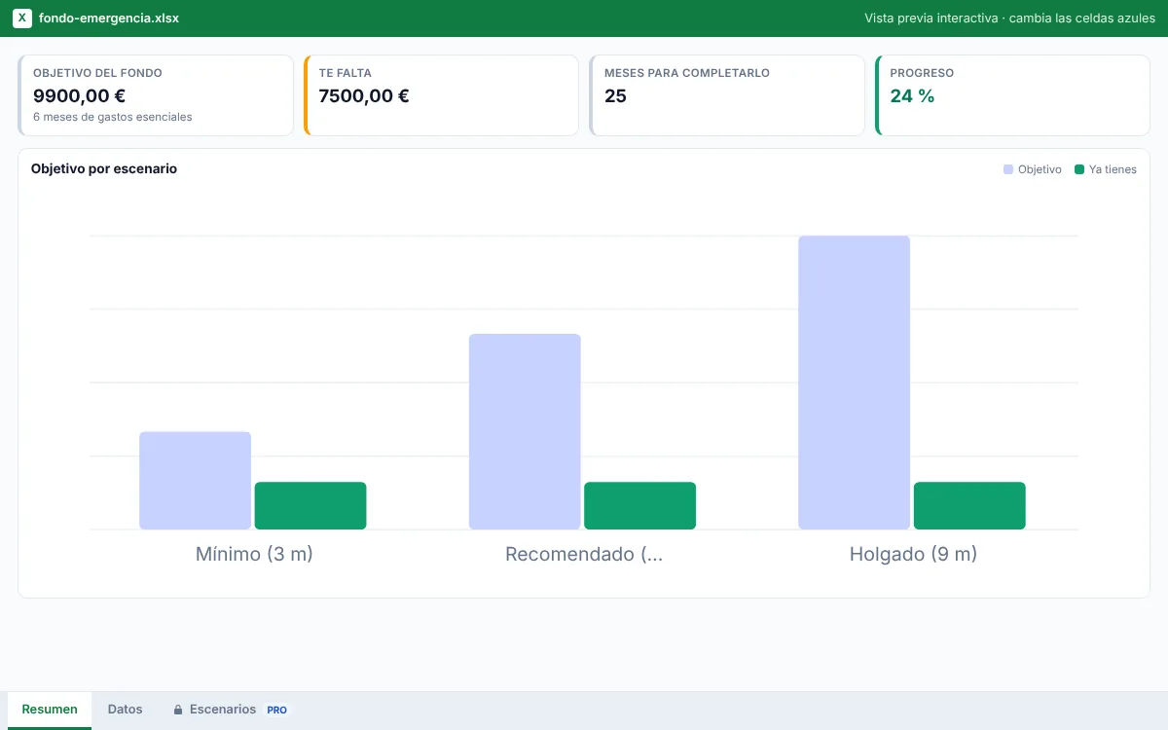Select the fondo-emergencia.xlsx file name
Viewport: 1168px width, 730px height.
point(109,18)
